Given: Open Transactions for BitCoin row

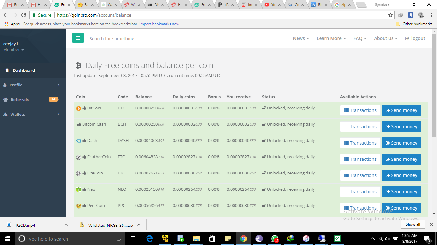Looking at the screenshot, I should tap(360, 110).
